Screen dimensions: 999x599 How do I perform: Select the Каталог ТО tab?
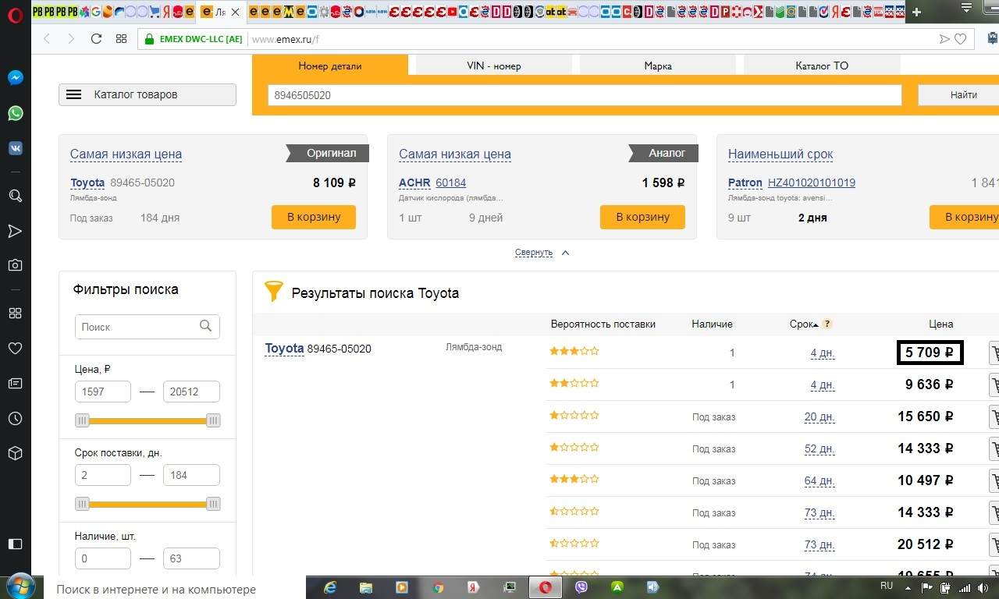[821, 66]
